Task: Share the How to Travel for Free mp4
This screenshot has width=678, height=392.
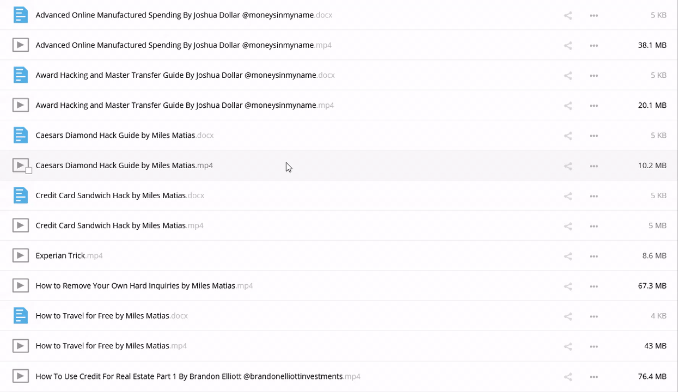Action: pyautogui.click(x=568, y=346)
